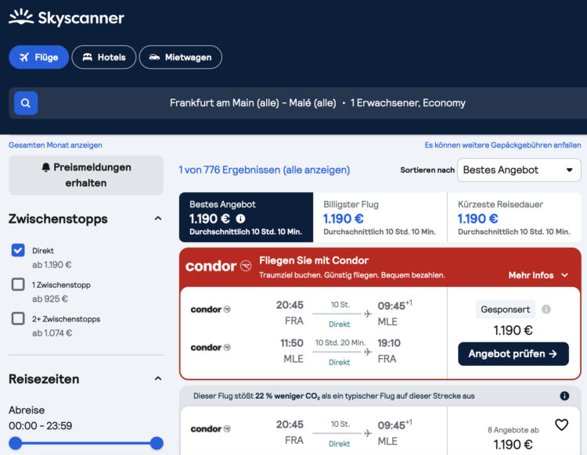The image size is (587, 455).
Task: Collapse the Reisezeiten section
Action: click(158, 378)
